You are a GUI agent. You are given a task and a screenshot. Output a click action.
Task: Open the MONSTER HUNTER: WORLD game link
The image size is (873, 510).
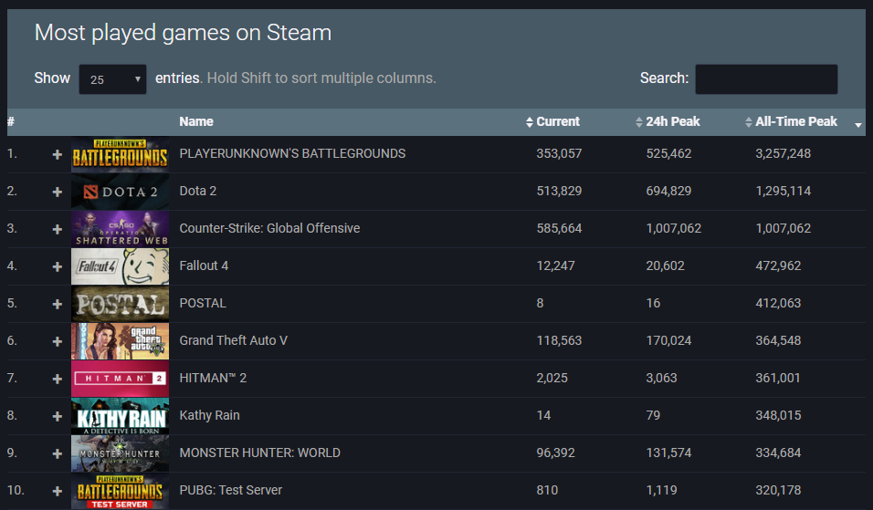pos(259,453)
